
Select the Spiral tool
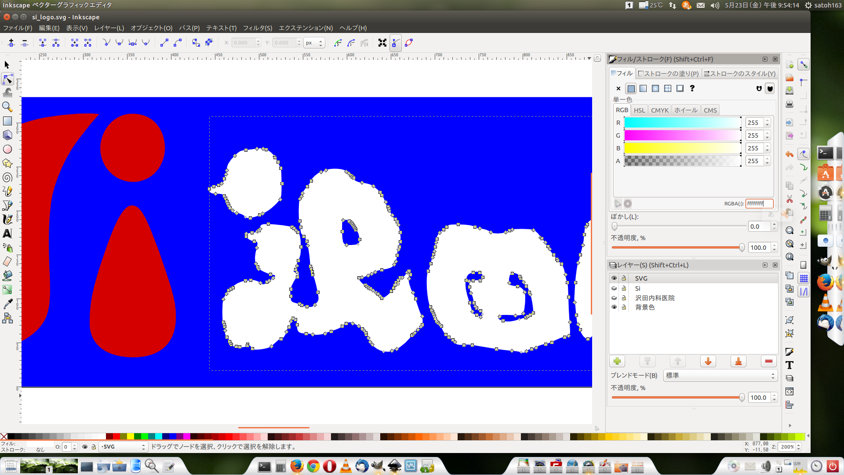(7, 177)
